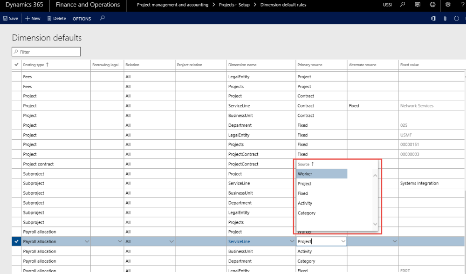The height and width of the screenshot is (274, 466).
Task: Navigate to Project management and accounting breadcrumb
Action: click(x=173, y=5)
